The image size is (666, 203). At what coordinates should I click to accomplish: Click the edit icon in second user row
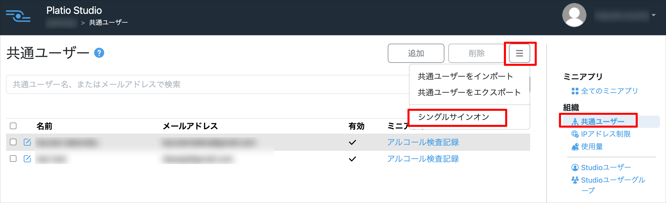click(x=27, y=159)
